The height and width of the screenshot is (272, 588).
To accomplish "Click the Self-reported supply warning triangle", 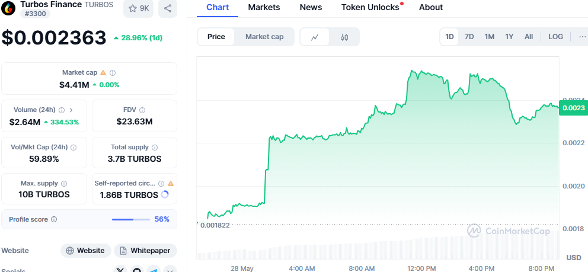I will coord(171,184).
